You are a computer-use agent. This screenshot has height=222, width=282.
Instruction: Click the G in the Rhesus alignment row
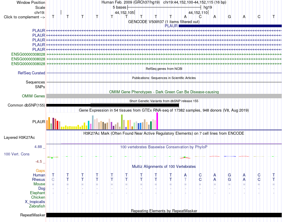pos(229,179)
